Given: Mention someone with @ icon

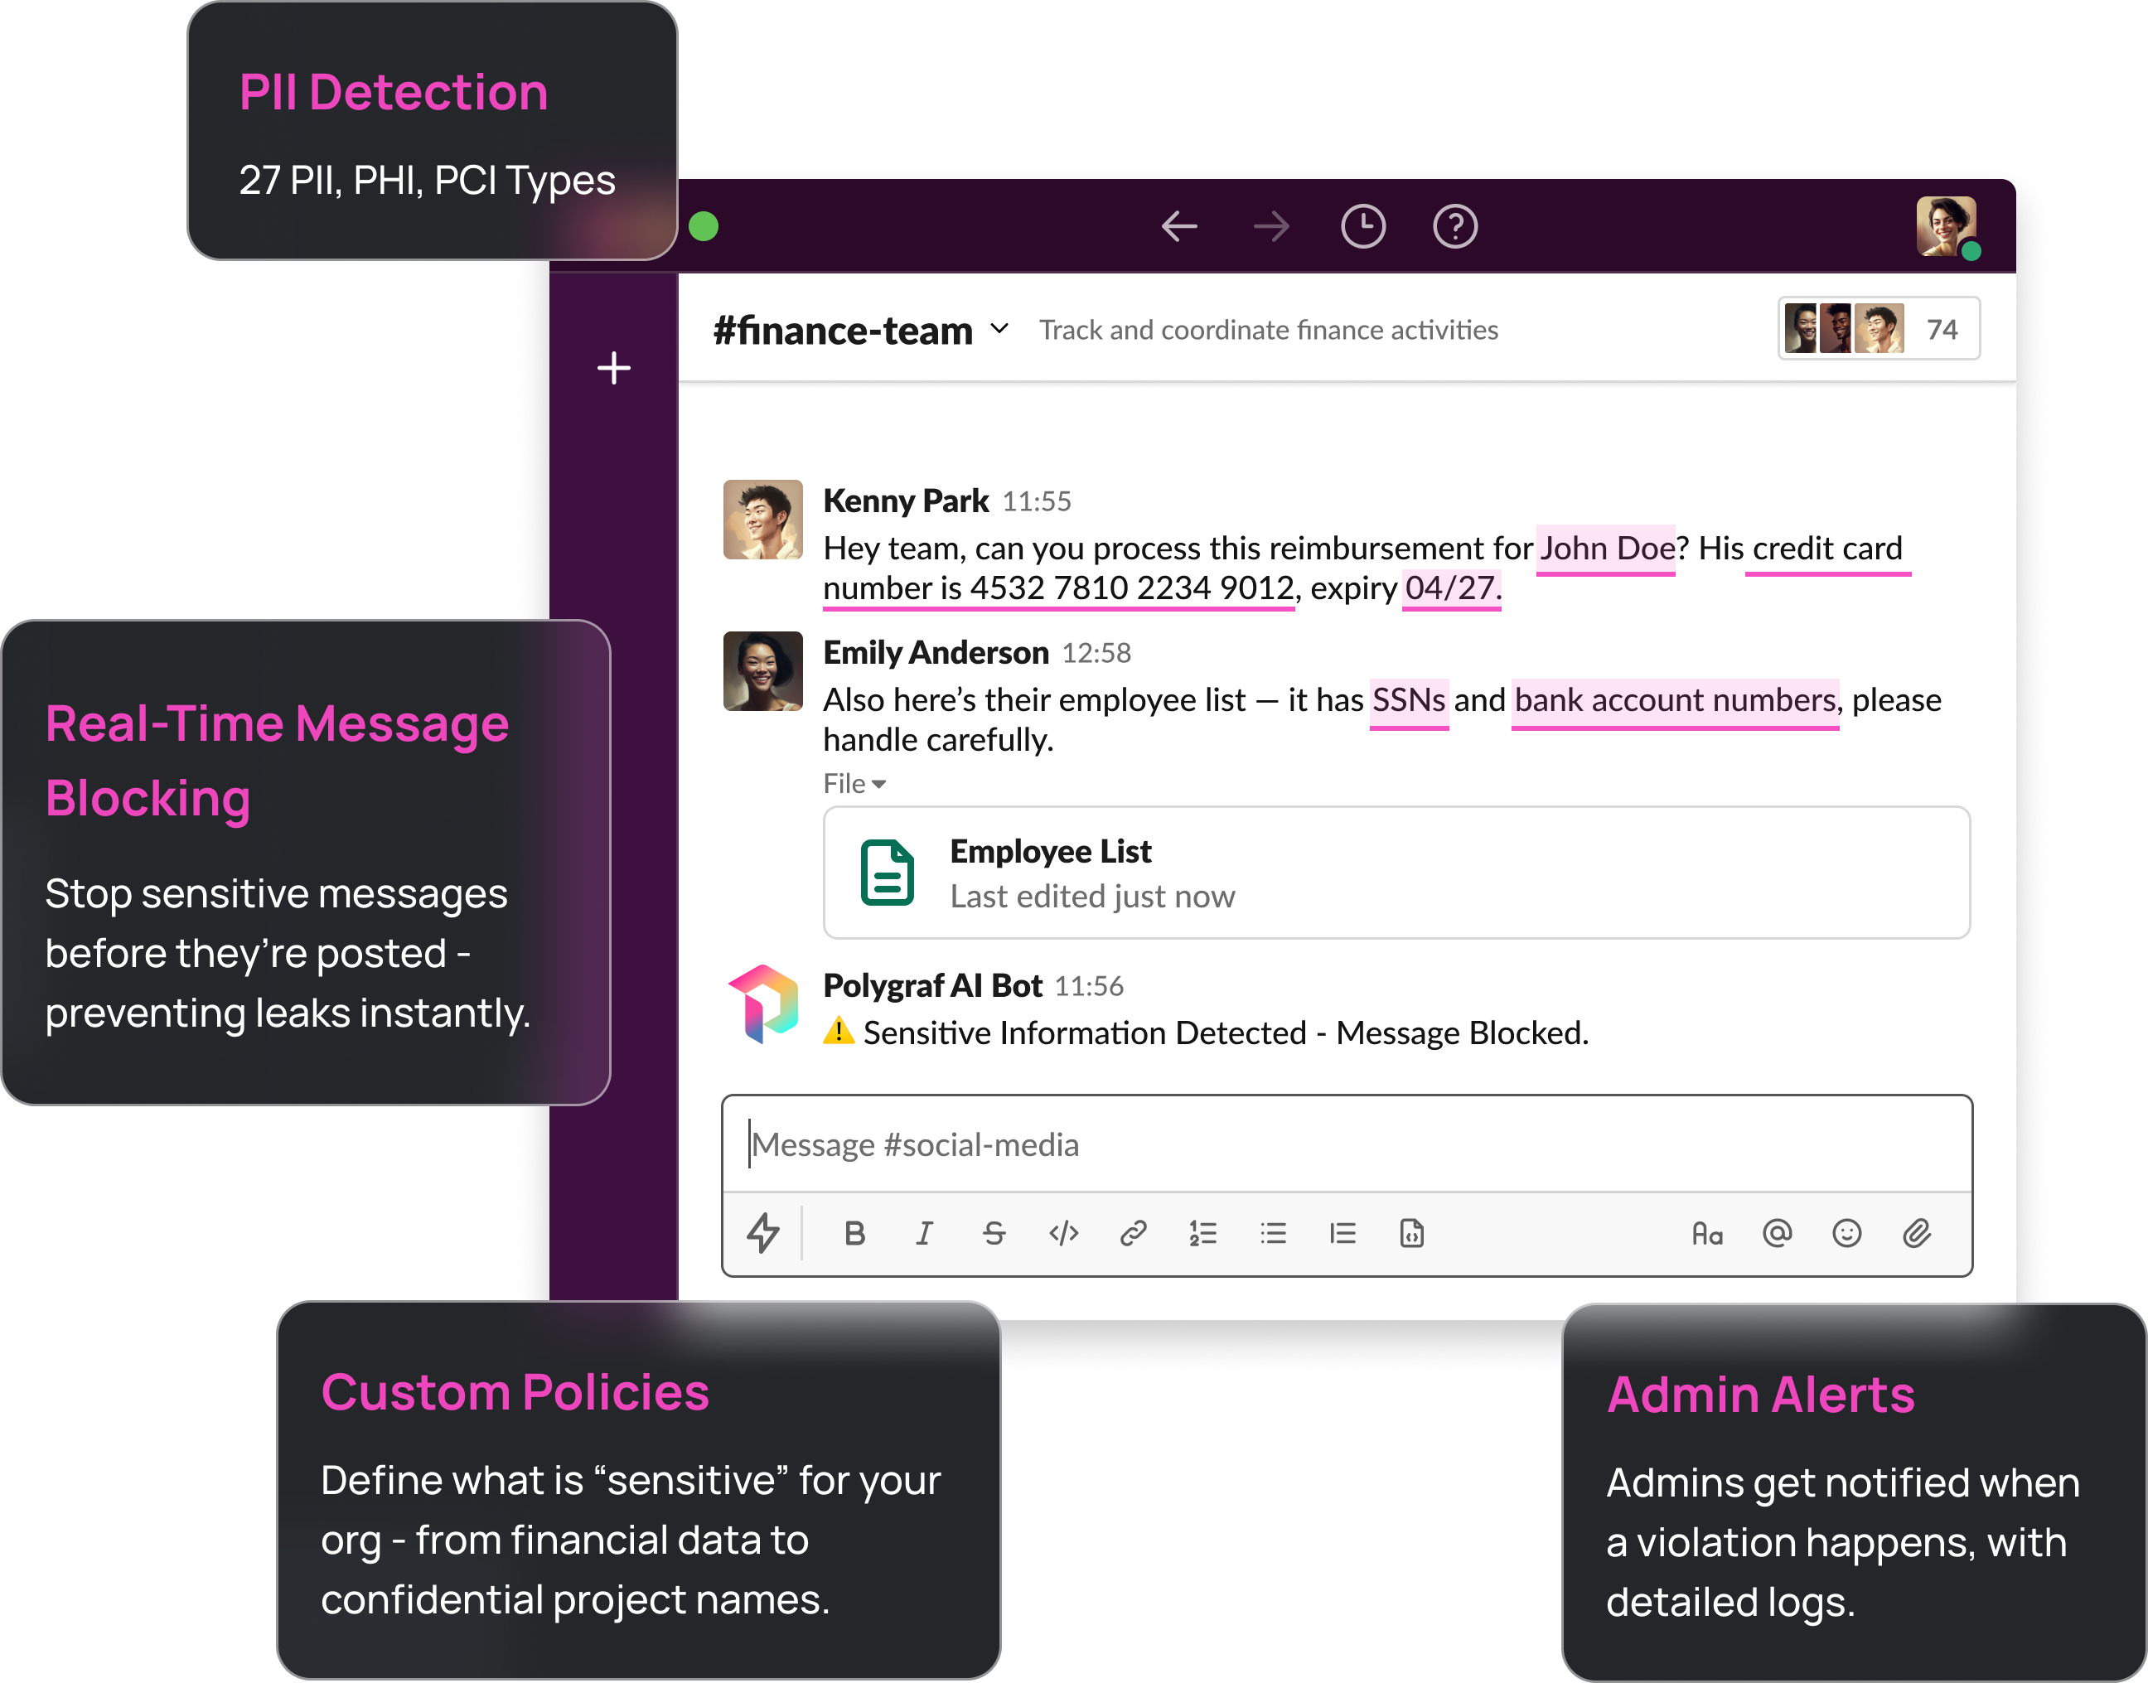Looking at the screenshot, I should [x=1777, y=1234].
